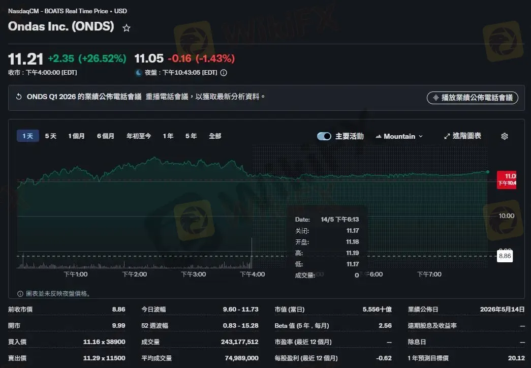Select the 5年 time range tab
This screenshot has height=368, width=531.
click(191, 136)
